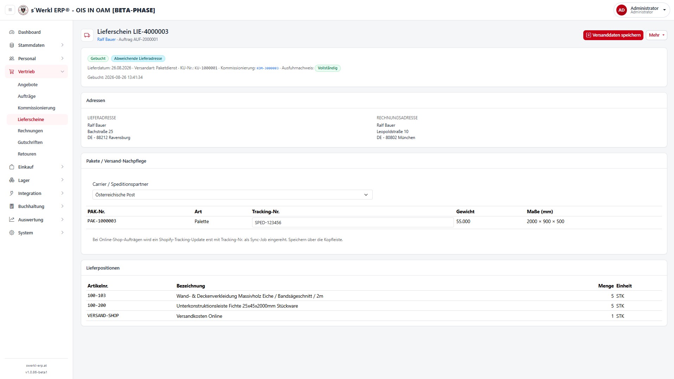
Task: Expand the Stammdaten menu chevron
Action: tap(62, 45)
